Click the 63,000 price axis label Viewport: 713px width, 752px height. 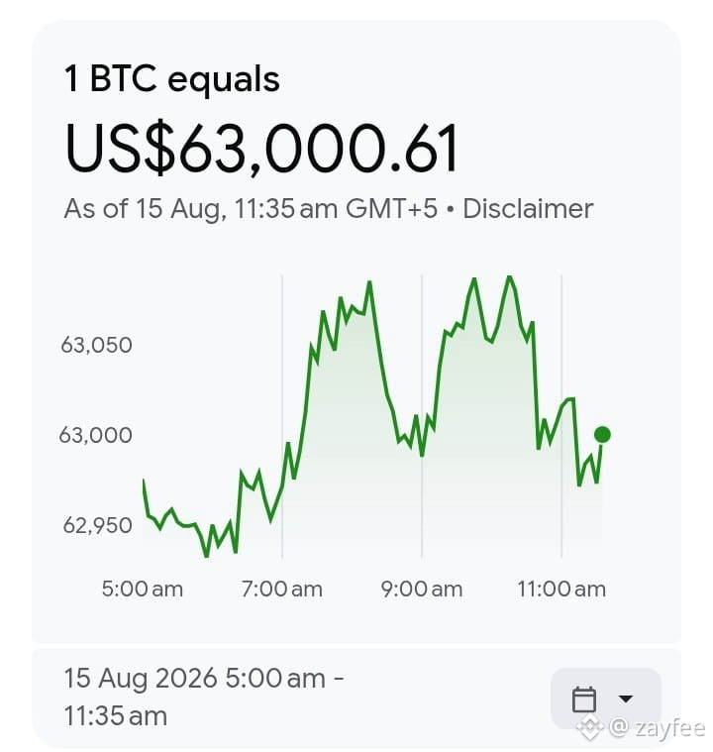(x=95, y=435)
